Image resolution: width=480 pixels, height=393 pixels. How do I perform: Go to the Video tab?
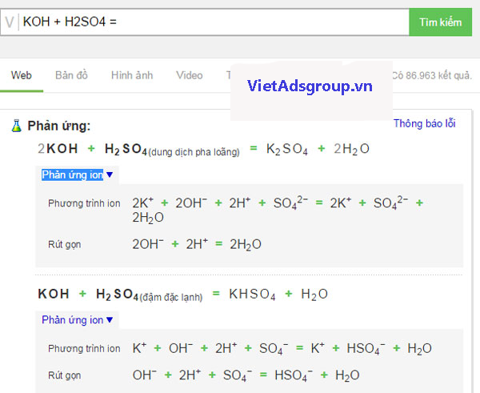tap(190, 75)
